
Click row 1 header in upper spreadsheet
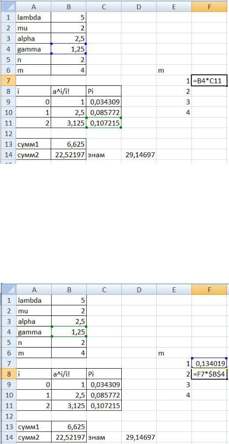8,17
